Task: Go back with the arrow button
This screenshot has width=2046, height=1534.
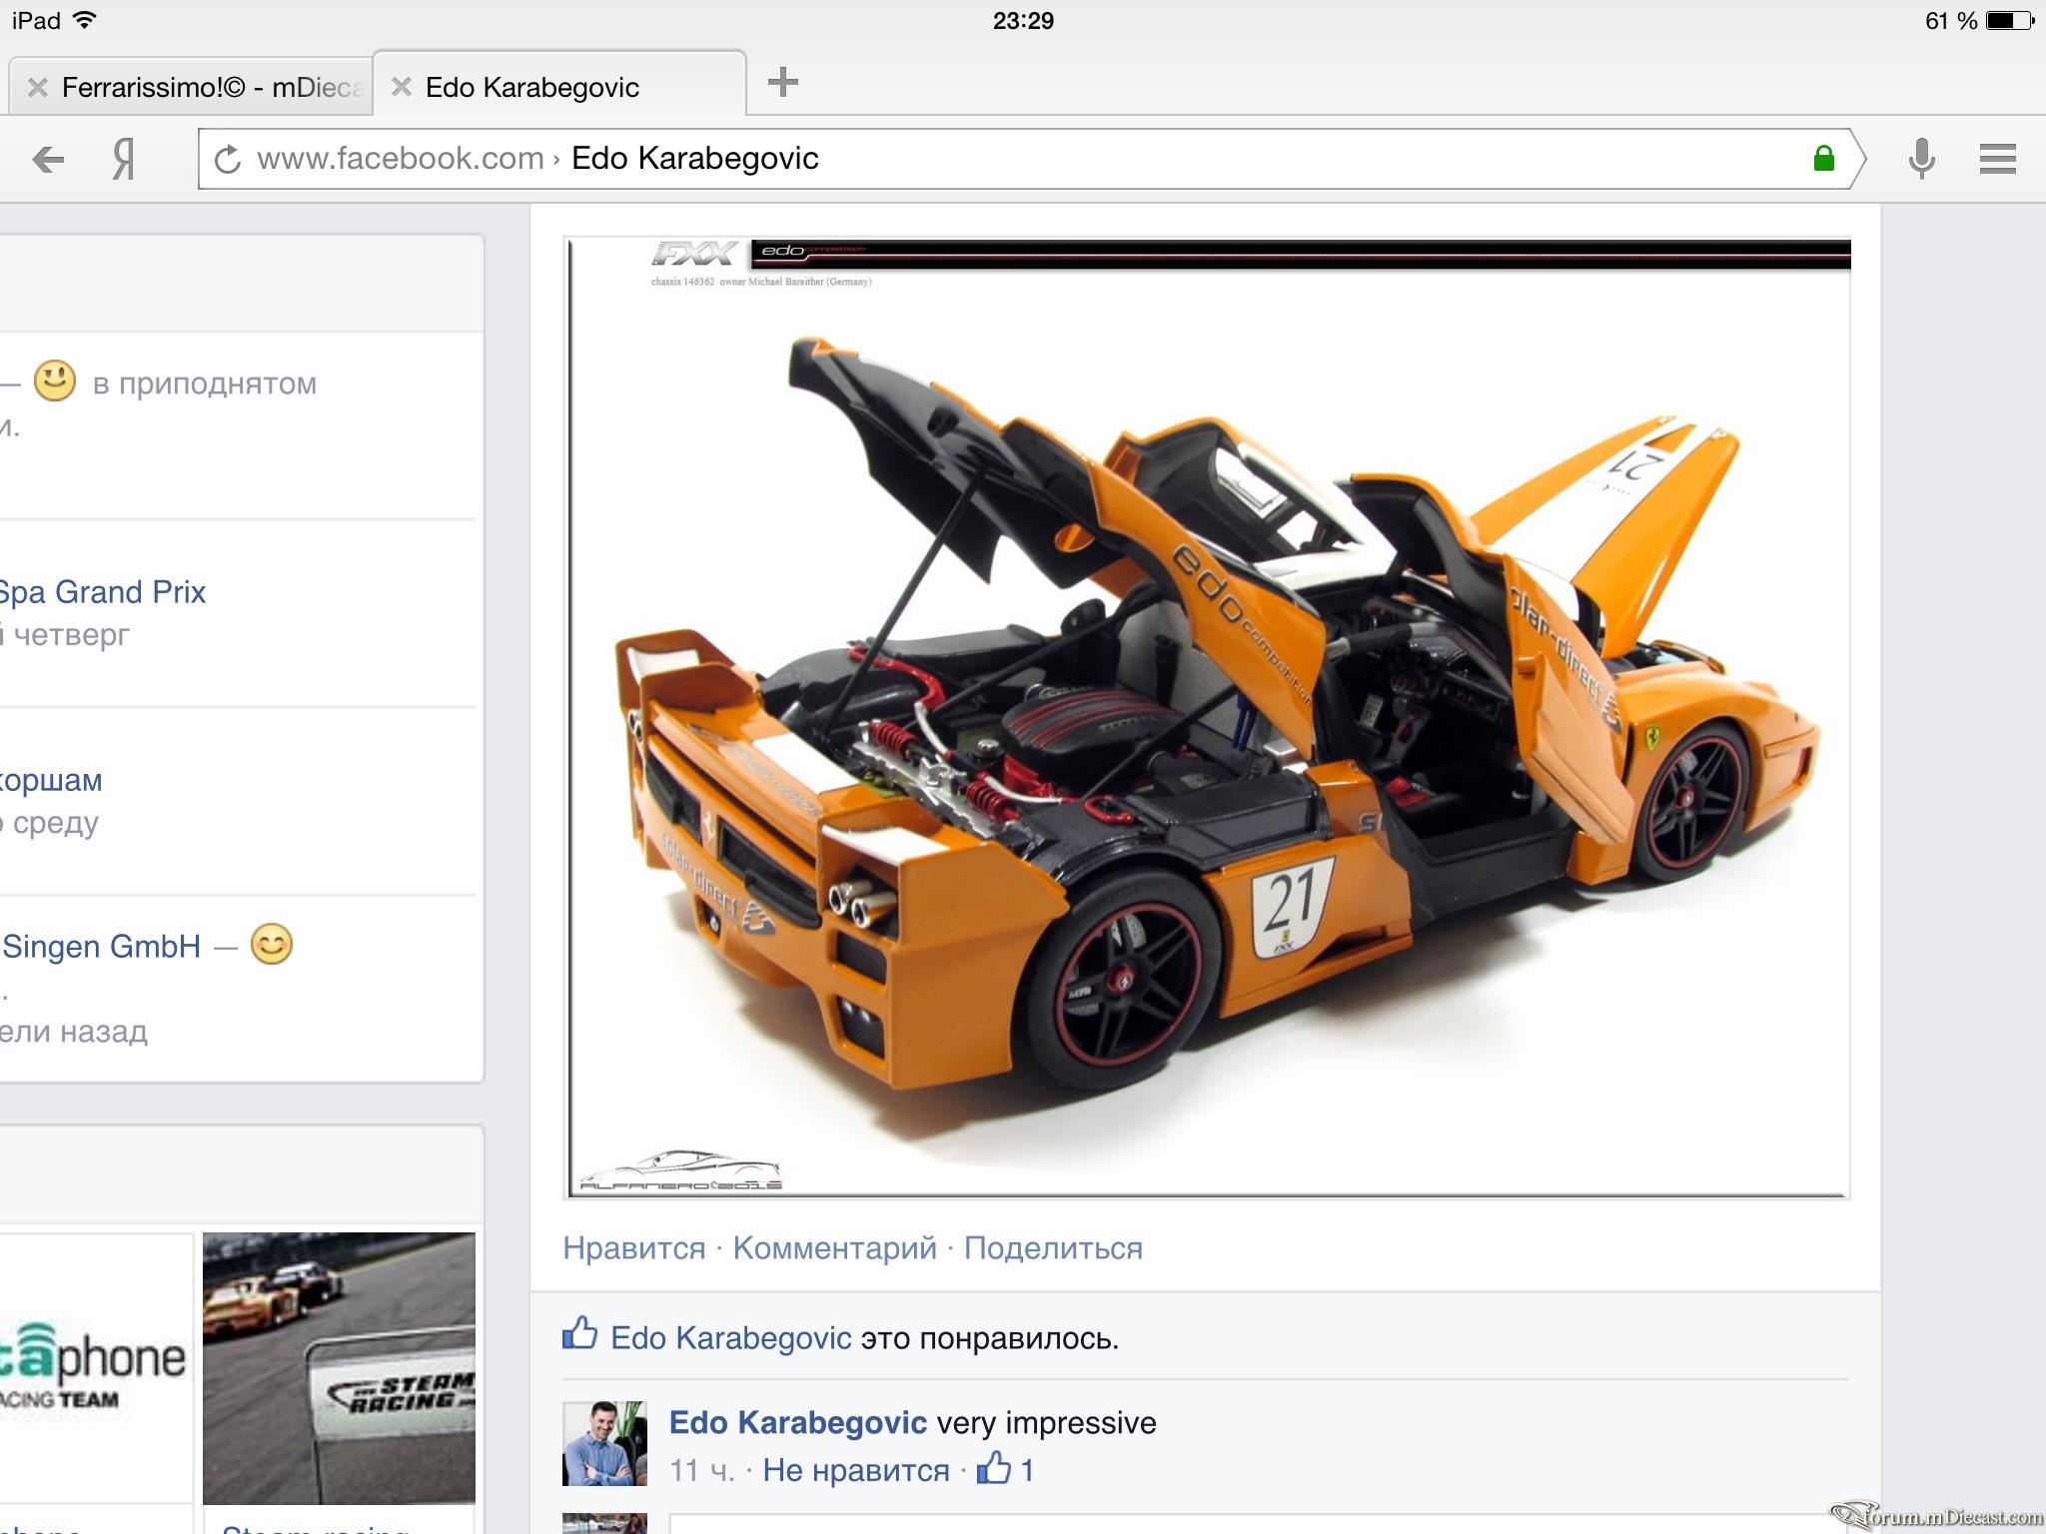Action: tap(47, 159)
